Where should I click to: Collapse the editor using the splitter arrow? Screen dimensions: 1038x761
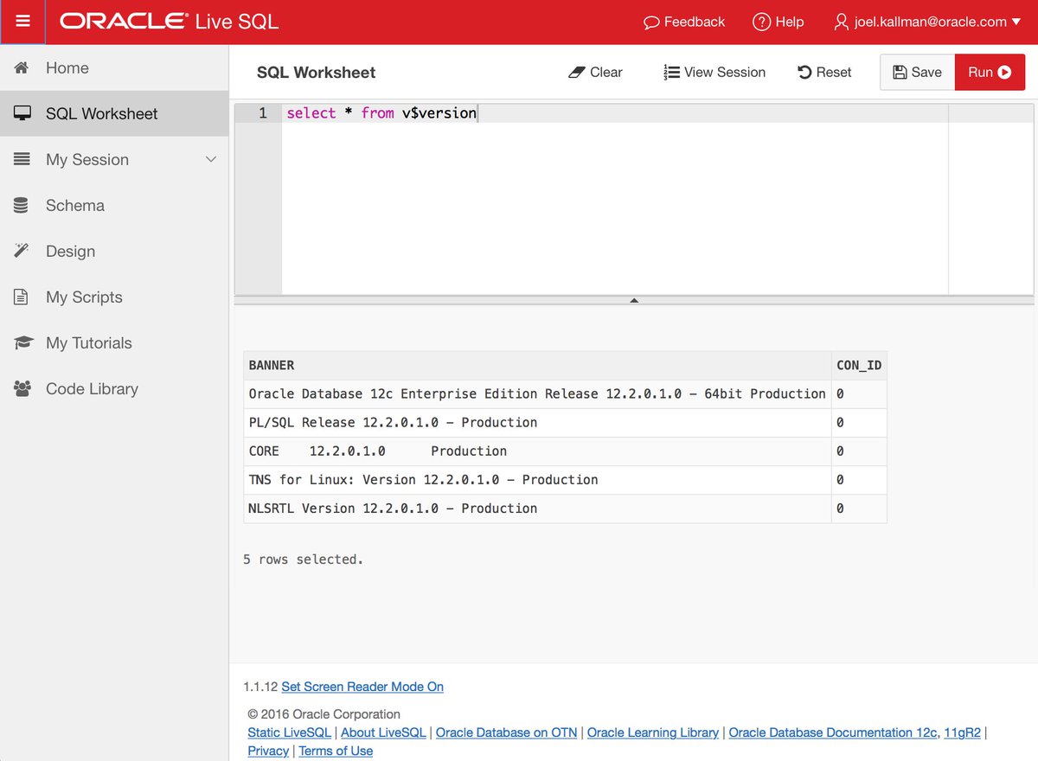tap(634, 300)
